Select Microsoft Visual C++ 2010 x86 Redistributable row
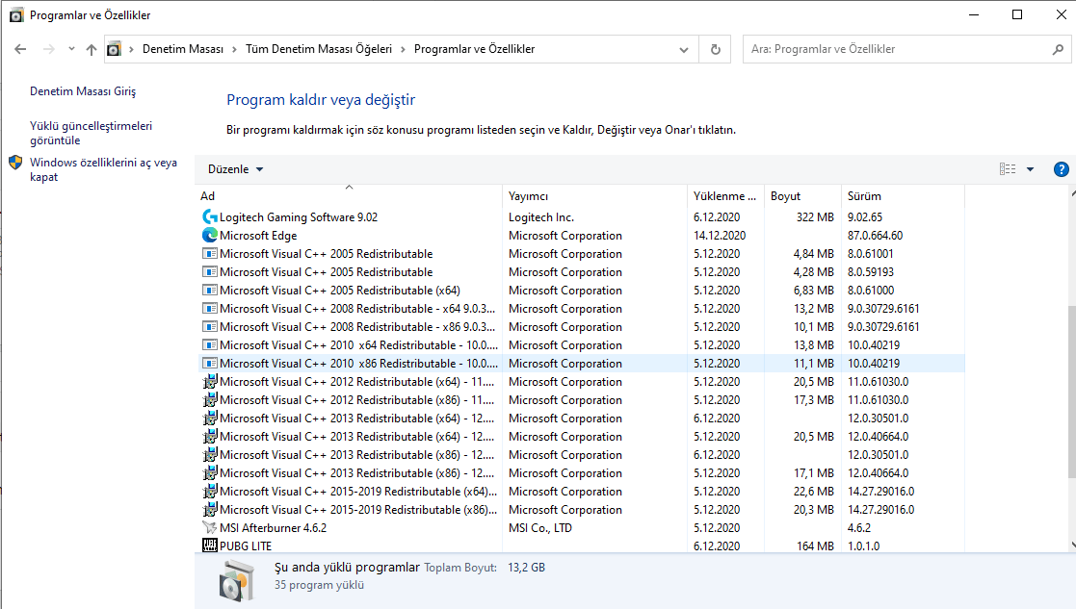Viewport: 1076px width, 609px height. (582, 363)
